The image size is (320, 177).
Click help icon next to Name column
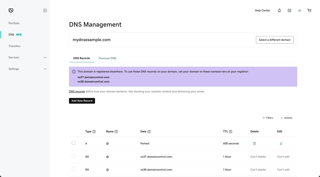116,131
